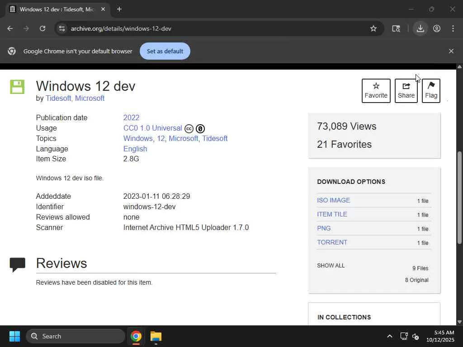The image size is (463, 347).
Task: Open File Explorer from the taskbar
Action: [x=156, y=336]
